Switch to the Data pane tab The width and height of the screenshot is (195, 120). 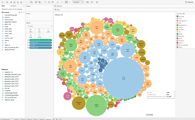click(x=3, y=6)
